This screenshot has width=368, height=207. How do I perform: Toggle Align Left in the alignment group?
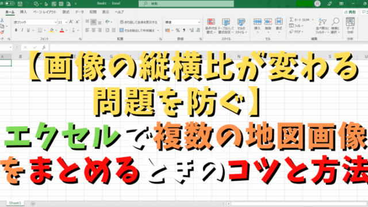point(87,30)
